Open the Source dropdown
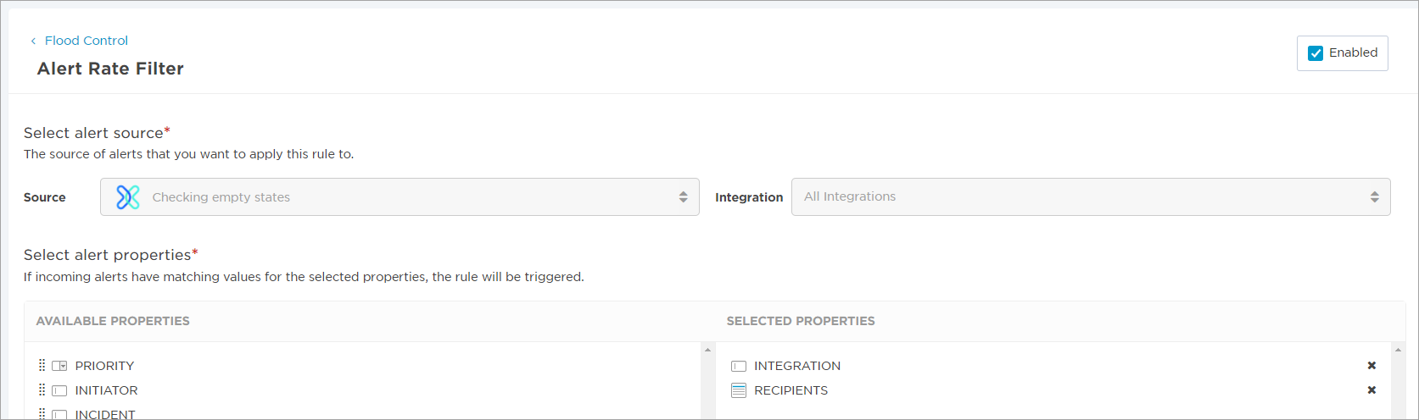Image resolution: width=1419 pixels, height=420 pixels. 399,197
